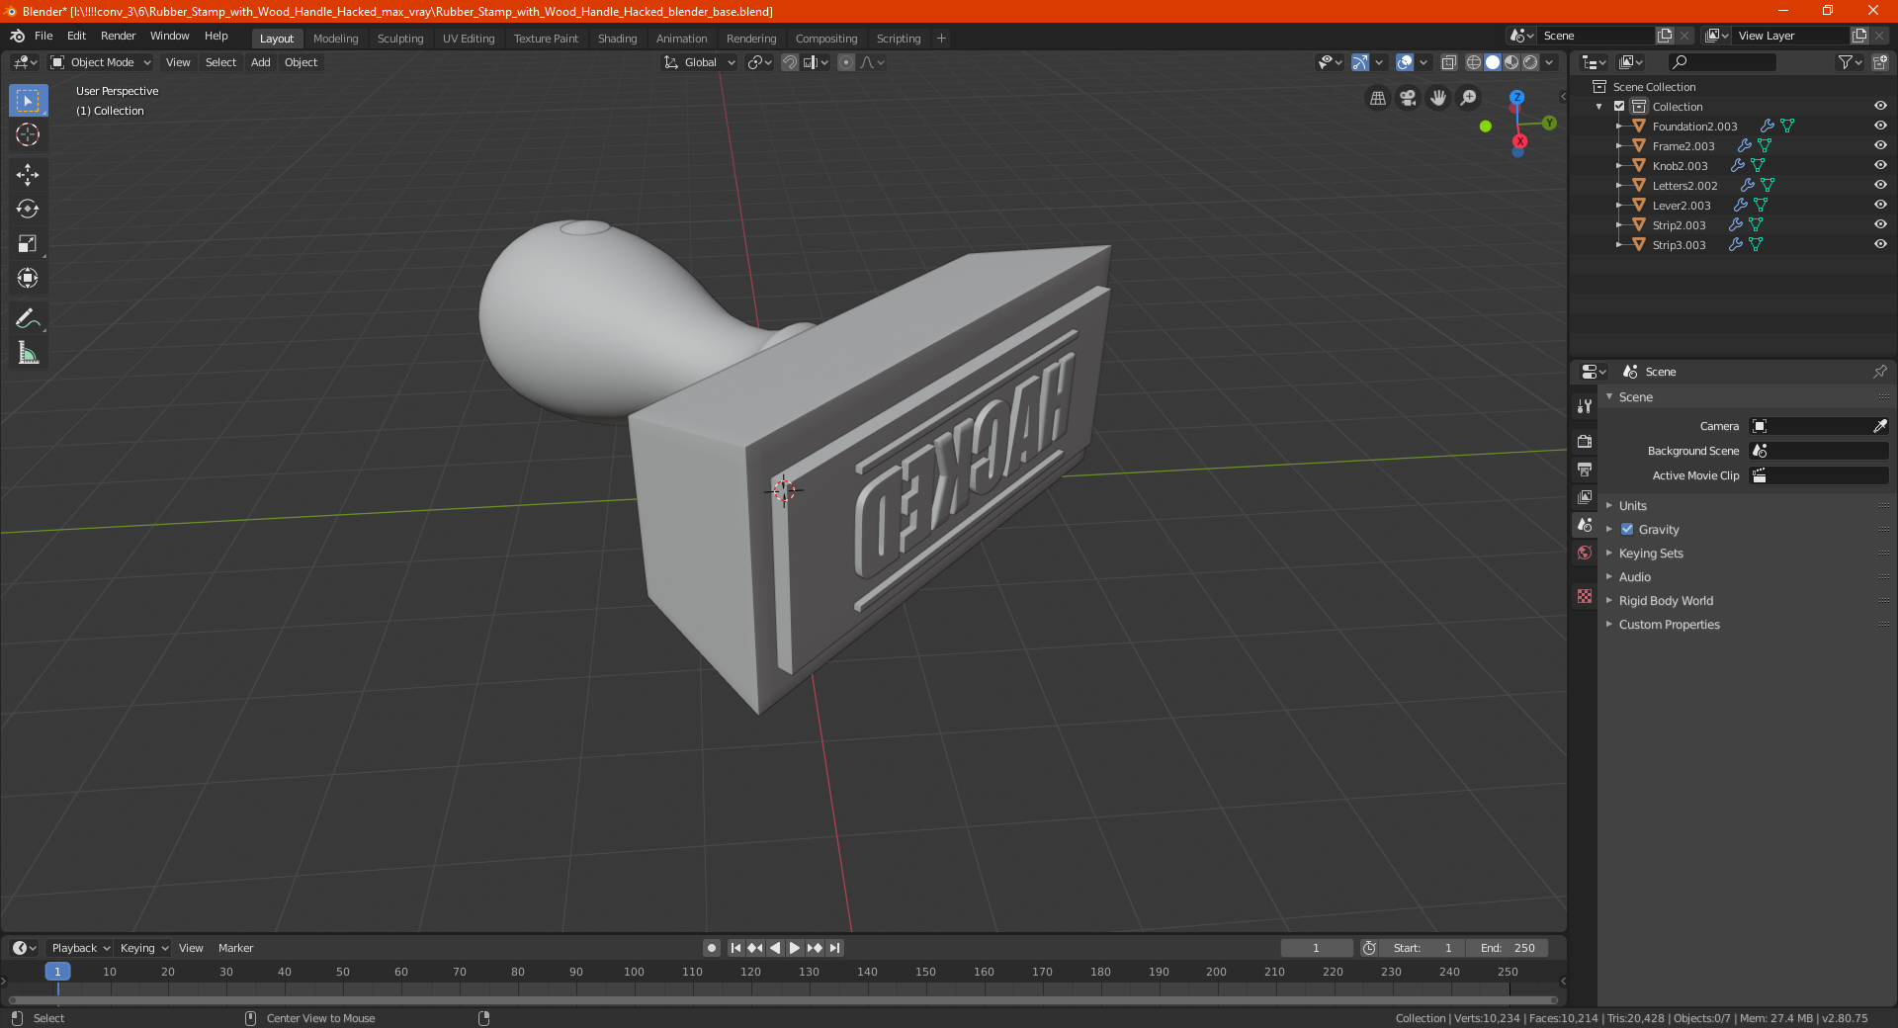Viewport: 1898px width, 1028px height.
Task: Select the Measure tool
Action: [28, 353]
